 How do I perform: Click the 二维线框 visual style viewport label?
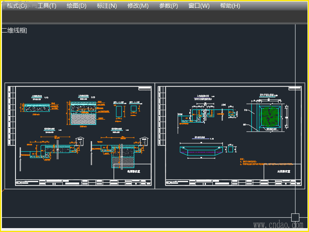[14, 30]
